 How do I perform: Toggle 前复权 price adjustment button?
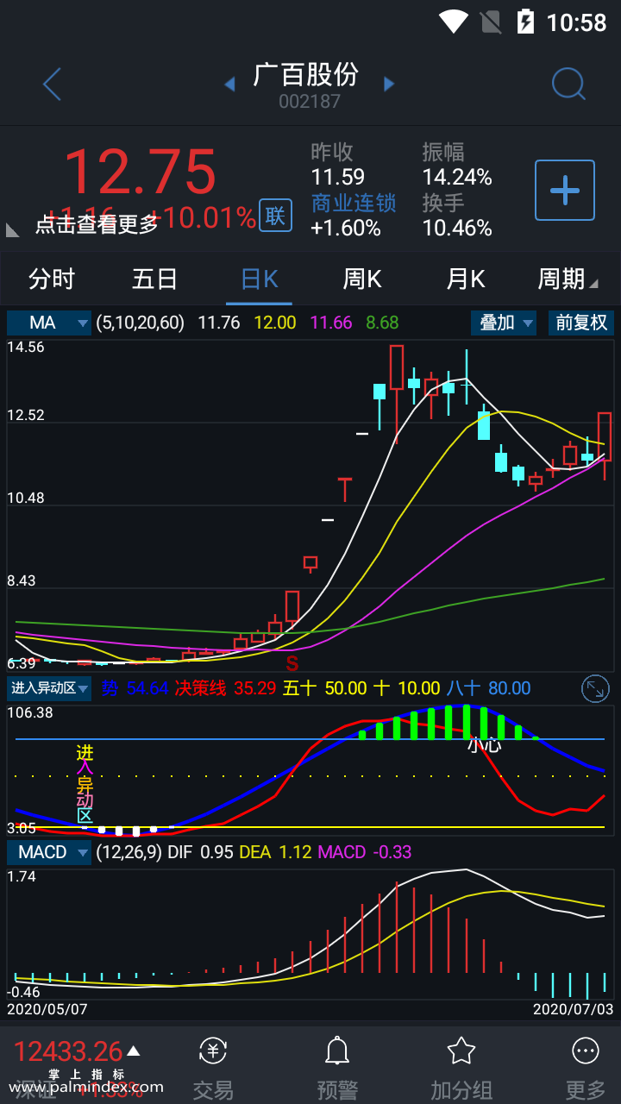(x=581, y=323)
